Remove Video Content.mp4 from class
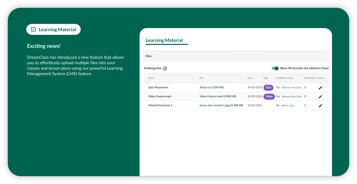 point(292,96)
